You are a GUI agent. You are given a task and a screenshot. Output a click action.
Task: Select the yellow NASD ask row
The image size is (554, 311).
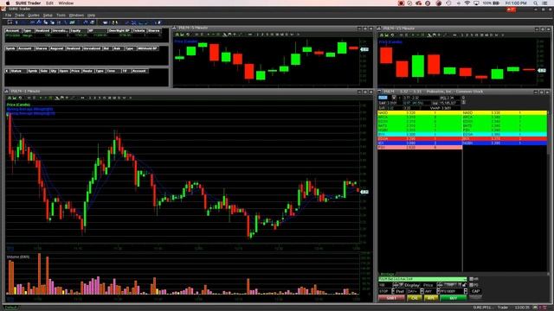coord(505,113)
